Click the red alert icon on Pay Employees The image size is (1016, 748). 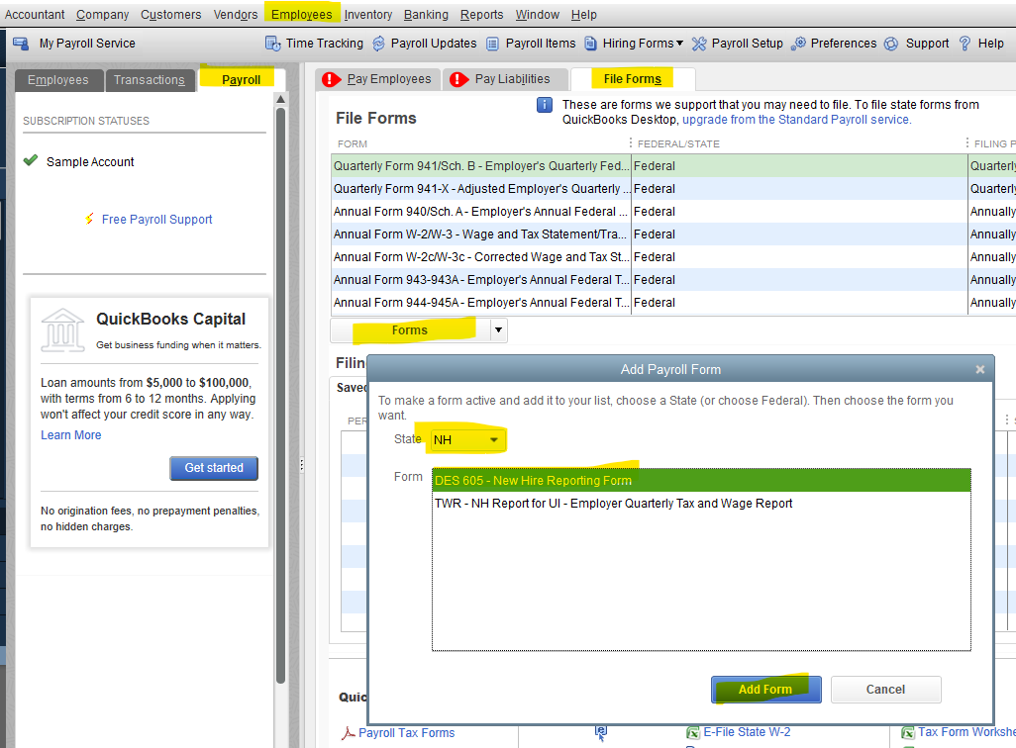click(x=331, y=79)
